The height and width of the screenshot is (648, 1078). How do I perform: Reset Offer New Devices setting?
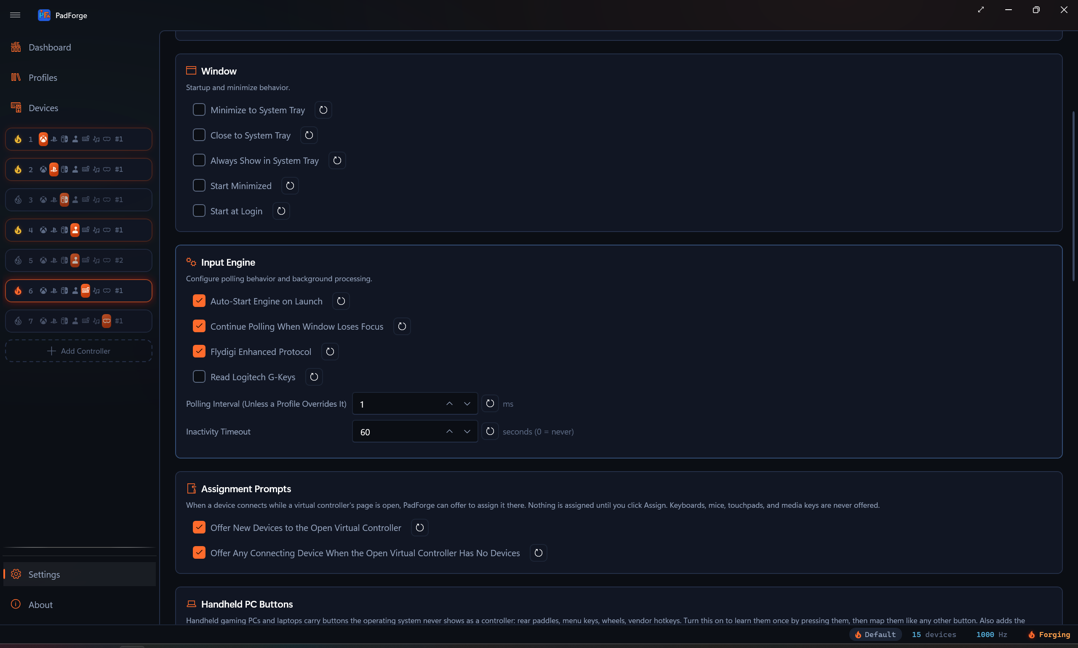(x=419, y=528)
